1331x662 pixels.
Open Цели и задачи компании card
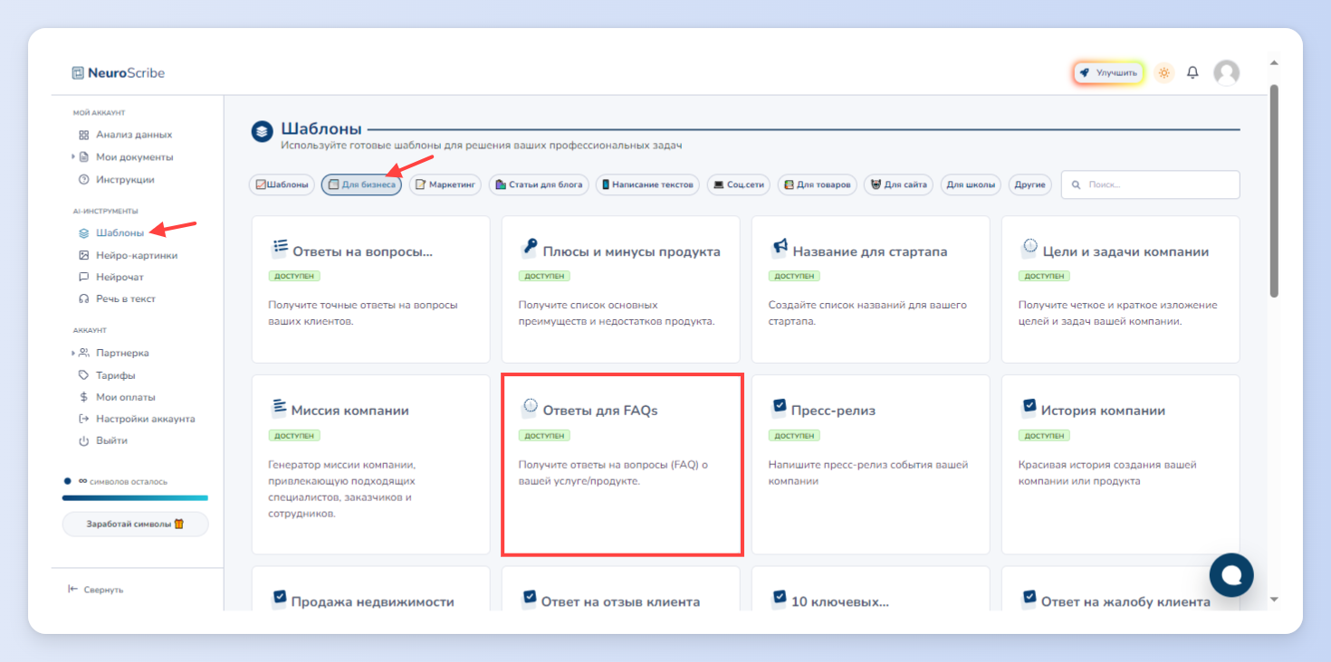(1120, 289)
